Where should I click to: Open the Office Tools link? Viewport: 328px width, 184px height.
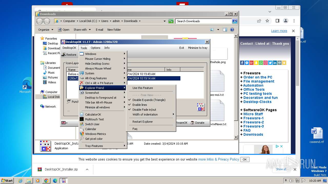[254, 89]
